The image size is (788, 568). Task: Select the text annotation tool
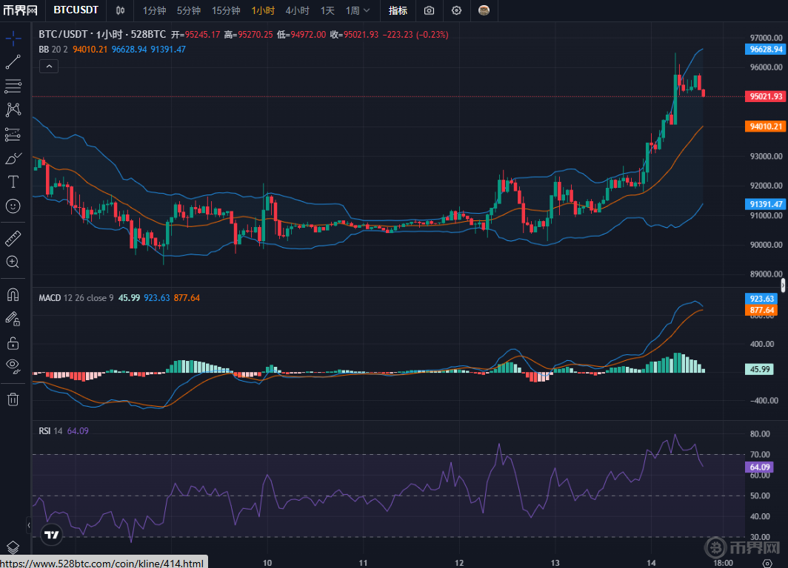13,181
